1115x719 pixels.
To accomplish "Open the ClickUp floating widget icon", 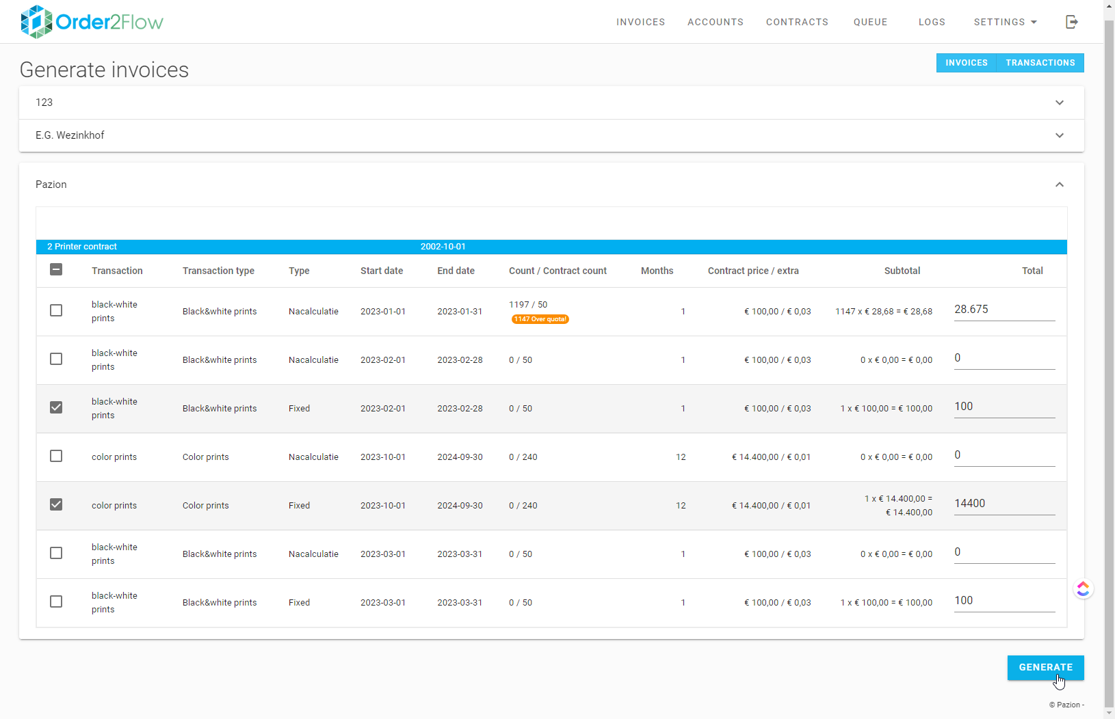I will [x=1083, y=588].
